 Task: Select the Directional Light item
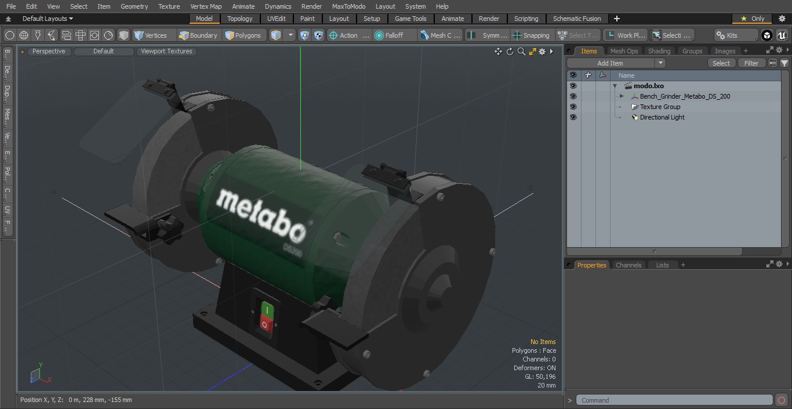[x=662, y=117]
